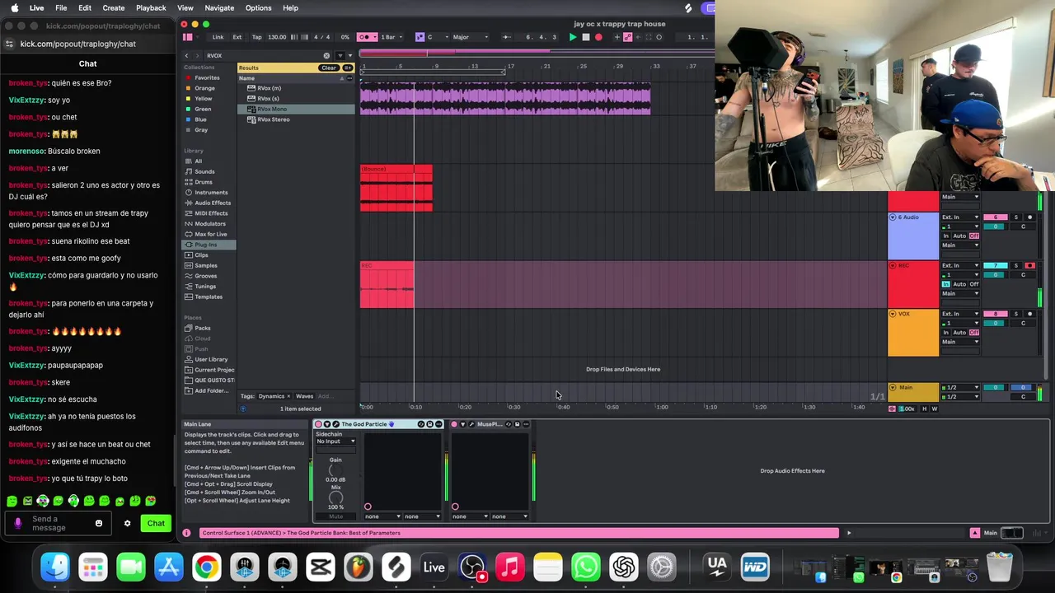Screen dimensions: 1055x593
Task: Open The God Particle plug-in wrench icon
Action: pyautogui.click(x=336, y=424)
